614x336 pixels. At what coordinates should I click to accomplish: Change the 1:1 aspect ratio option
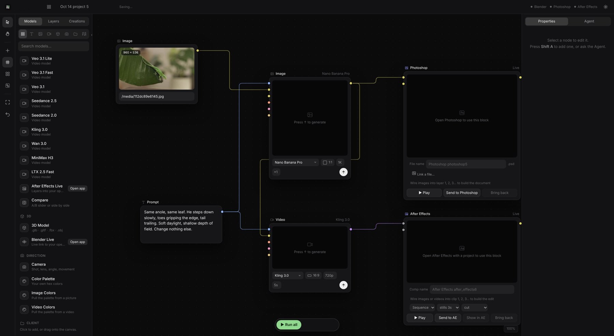(x=327, y=163)
